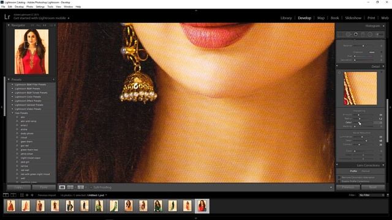Adjust the Sharpening Radius slider

(360, 119)
